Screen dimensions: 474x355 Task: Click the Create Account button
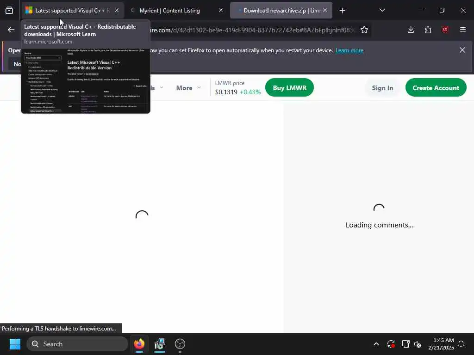(x=436, y=87)
